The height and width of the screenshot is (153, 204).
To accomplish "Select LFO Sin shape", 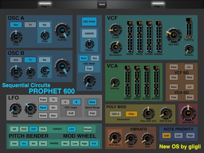I will coord(53,107).
